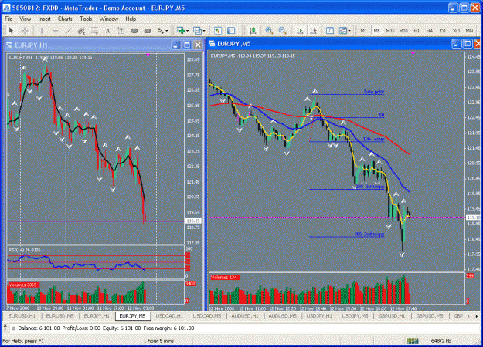Image resolution: width=483 pixels, height=347 pixels.
Task: Draw a vertical line tool
Action: (x=42, y=30)
